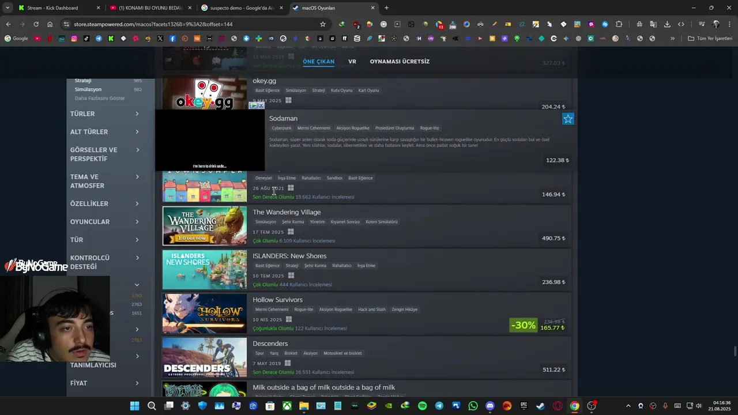The image size is (738, 415).
Task: Click the okey.gg game title
Action: [x=264, y=81]
